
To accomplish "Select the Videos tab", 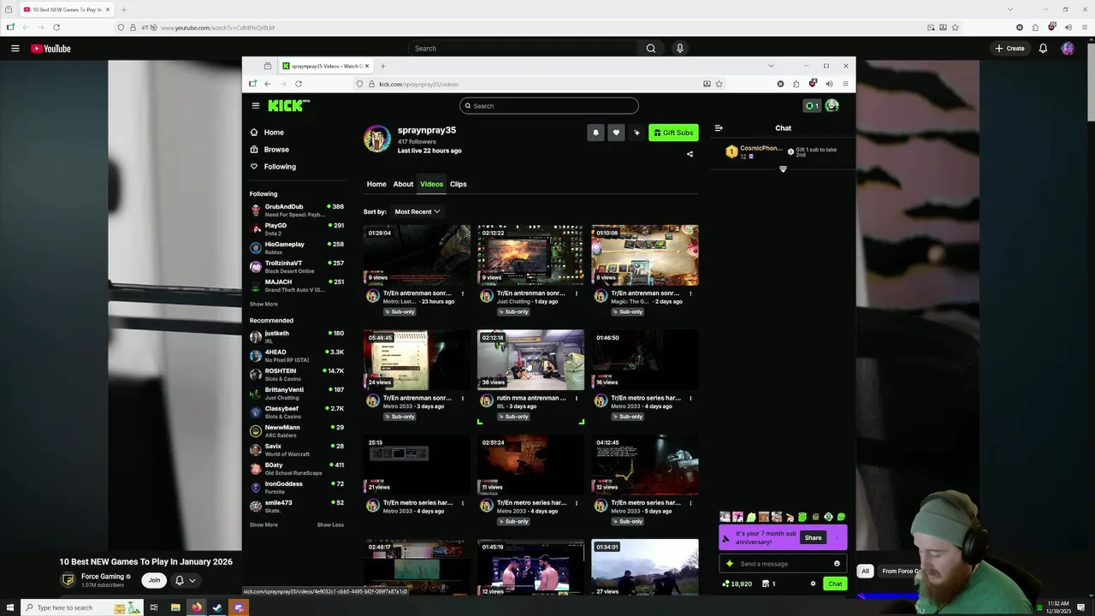I will point(431,184).
